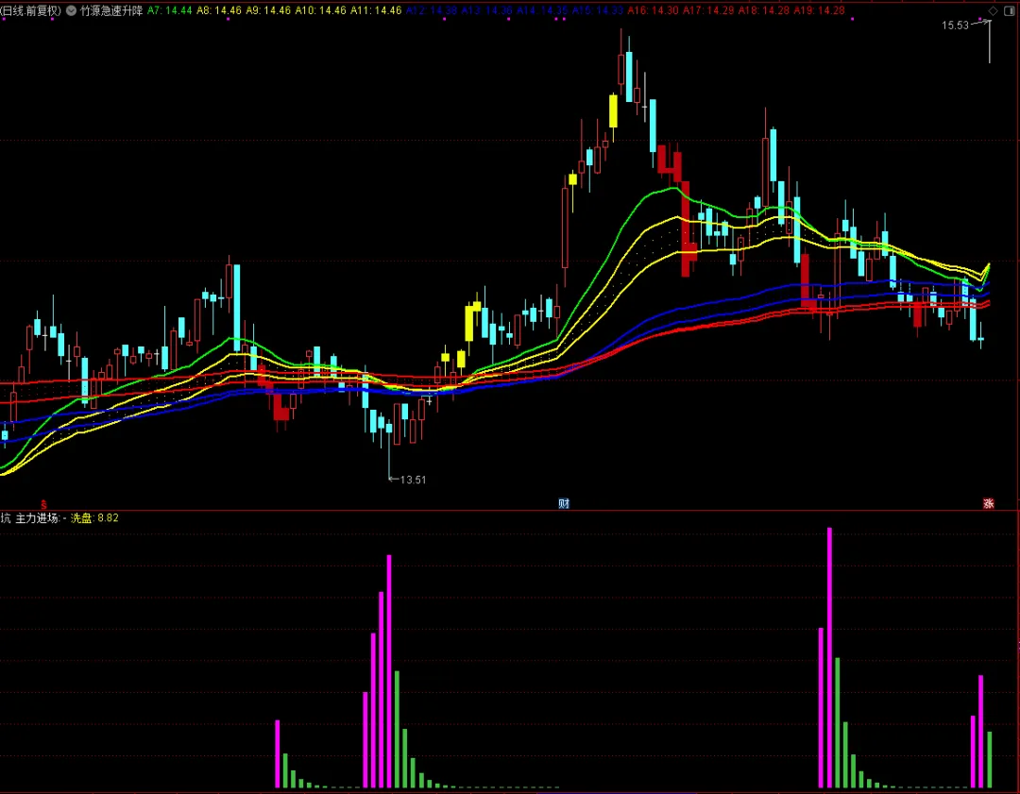Image resolution: width=1020 pixels, height=794 pixels.
Task: Click the 涨 marker icon at the bottom right
Action: (x=988, y=503)
